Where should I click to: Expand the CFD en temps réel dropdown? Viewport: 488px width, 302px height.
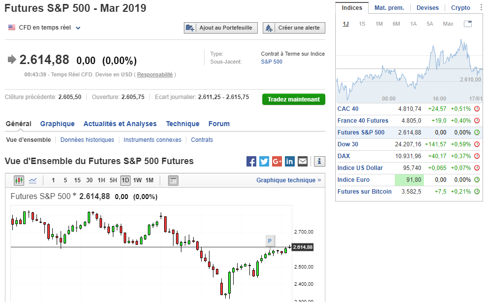[x=78, y=28]
